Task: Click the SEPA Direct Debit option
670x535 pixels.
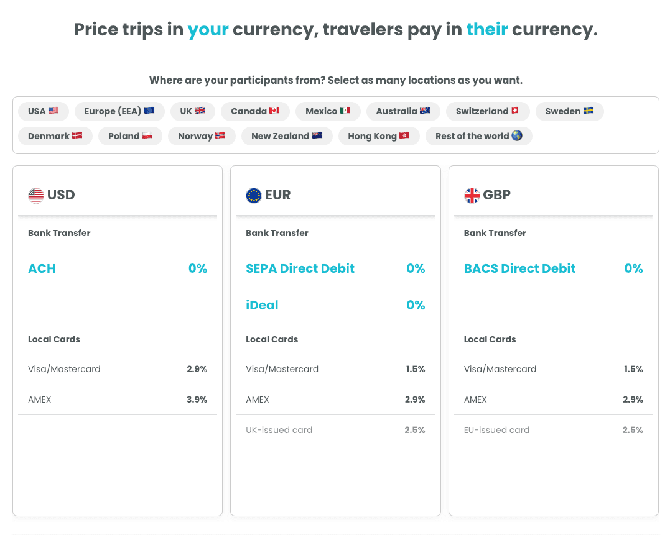Action: 300,268
